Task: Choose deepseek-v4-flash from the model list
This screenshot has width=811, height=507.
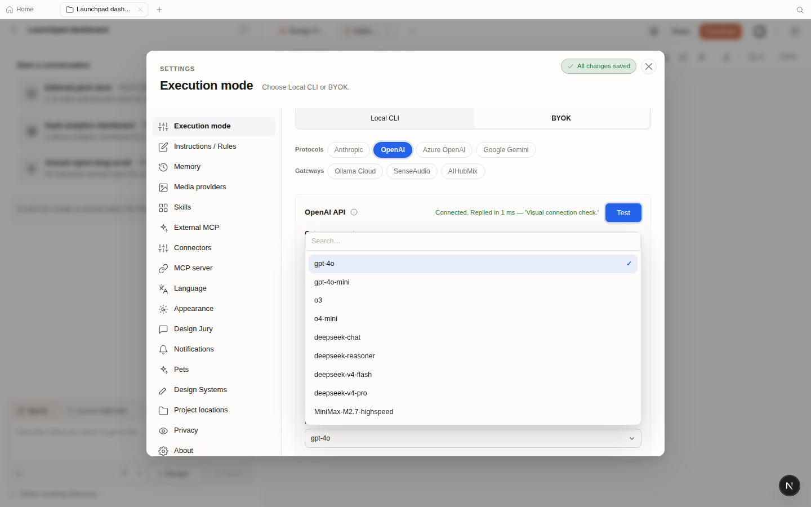Action: point(473,375)
